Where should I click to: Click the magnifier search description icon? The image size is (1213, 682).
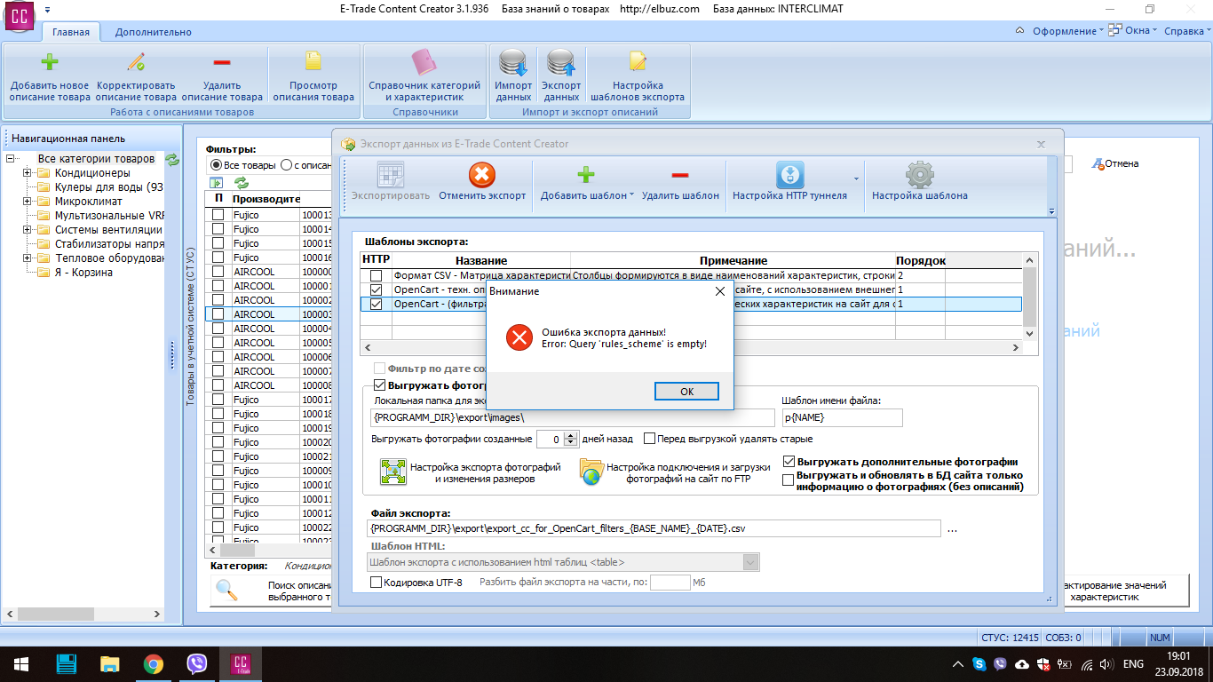[227, 591]
